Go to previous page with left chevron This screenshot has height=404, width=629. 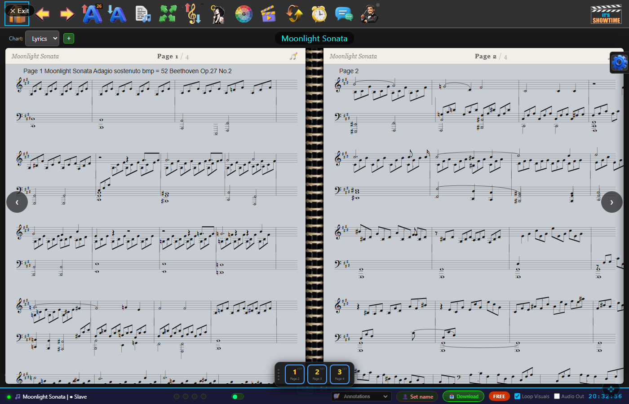coord(17,202)
